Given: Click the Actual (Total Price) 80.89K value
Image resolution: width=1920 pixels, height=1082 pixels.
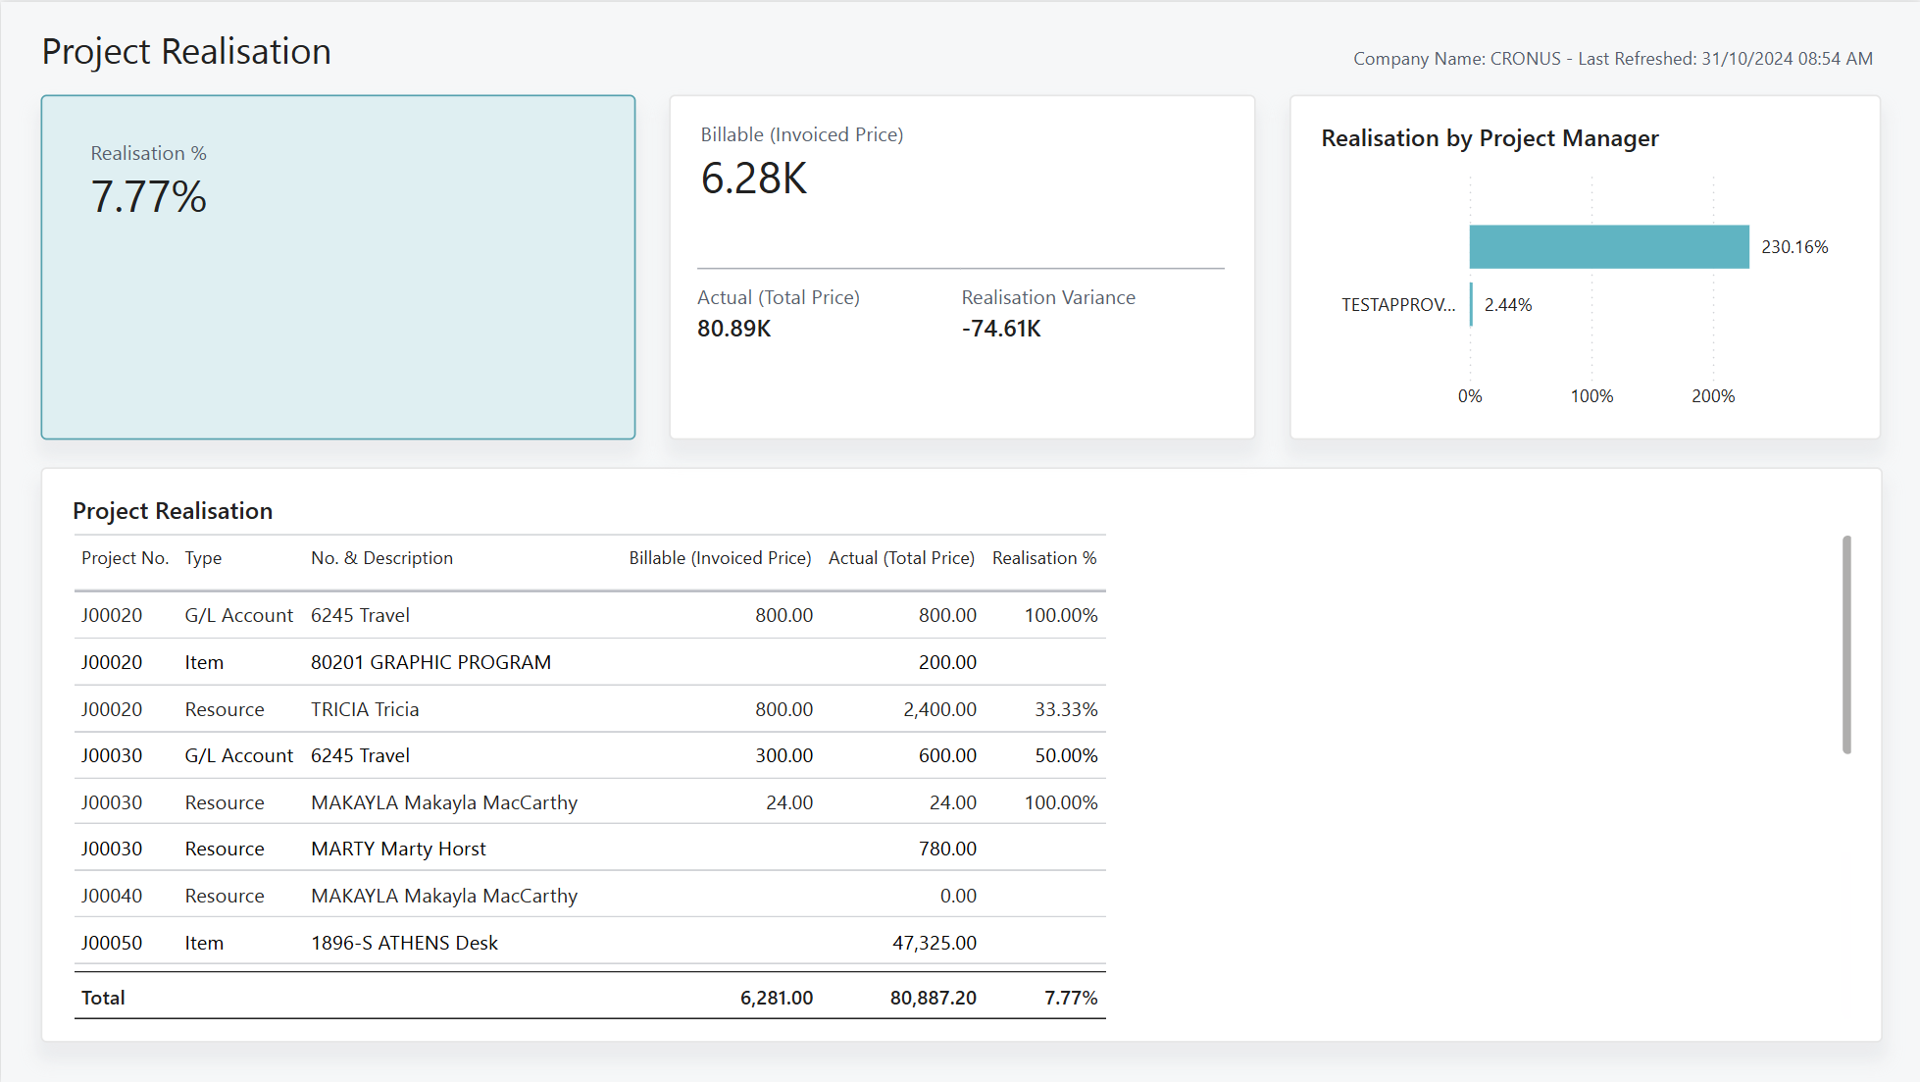Looking at the screenshot, I should (x=734, y=329).
